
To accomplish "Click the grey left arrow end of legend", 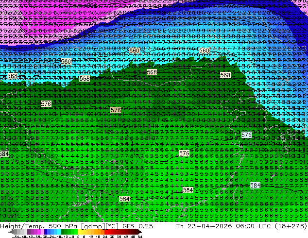I will [11, 232].
